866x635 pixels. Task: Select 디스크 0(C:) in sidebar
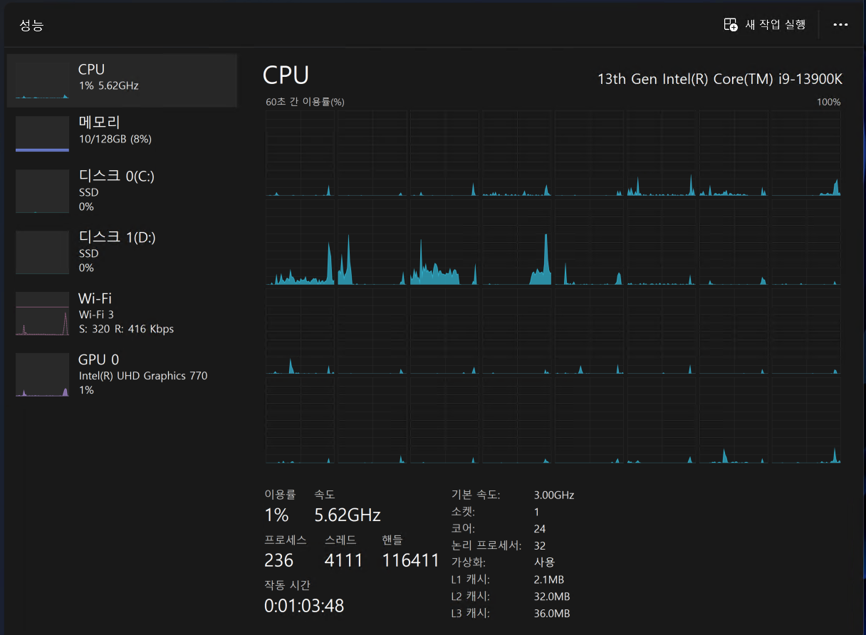click(x=122, y=191)
